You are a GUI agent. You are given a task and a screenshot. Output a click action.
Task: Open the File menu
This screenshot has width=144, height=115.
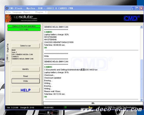pos(8,12)
